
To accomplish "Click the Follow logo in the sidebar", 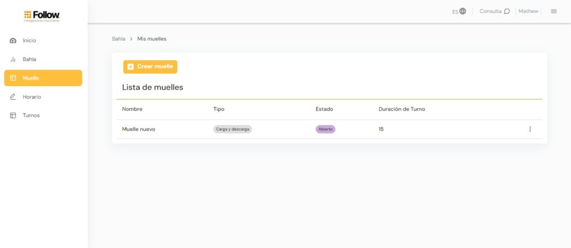I will pos(42,16).
